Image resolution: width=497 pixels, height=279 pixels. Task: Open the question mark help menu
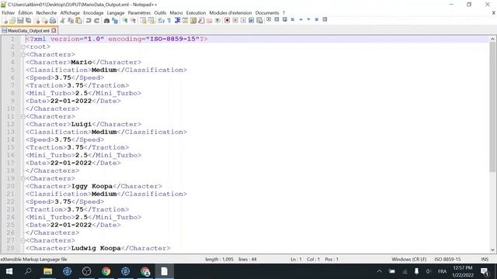coord(284,12)
